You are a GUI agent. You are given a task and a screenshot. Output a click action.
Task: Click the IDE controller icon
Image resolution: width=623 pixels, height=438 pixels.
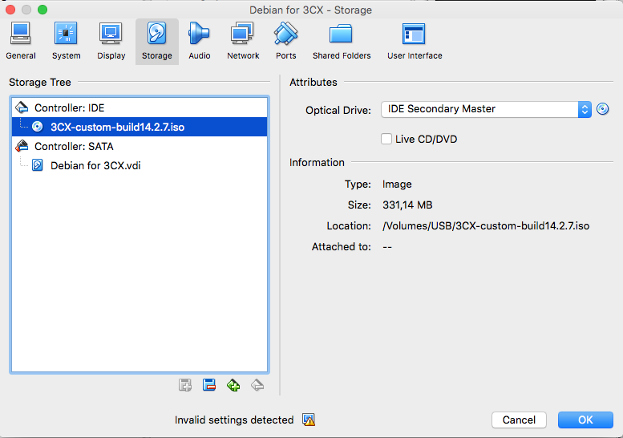click(x=22, y=107)
